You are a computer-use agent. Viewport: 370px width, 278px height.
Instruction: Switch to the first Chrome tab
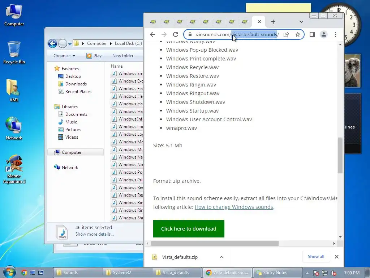tap(153, 22)
